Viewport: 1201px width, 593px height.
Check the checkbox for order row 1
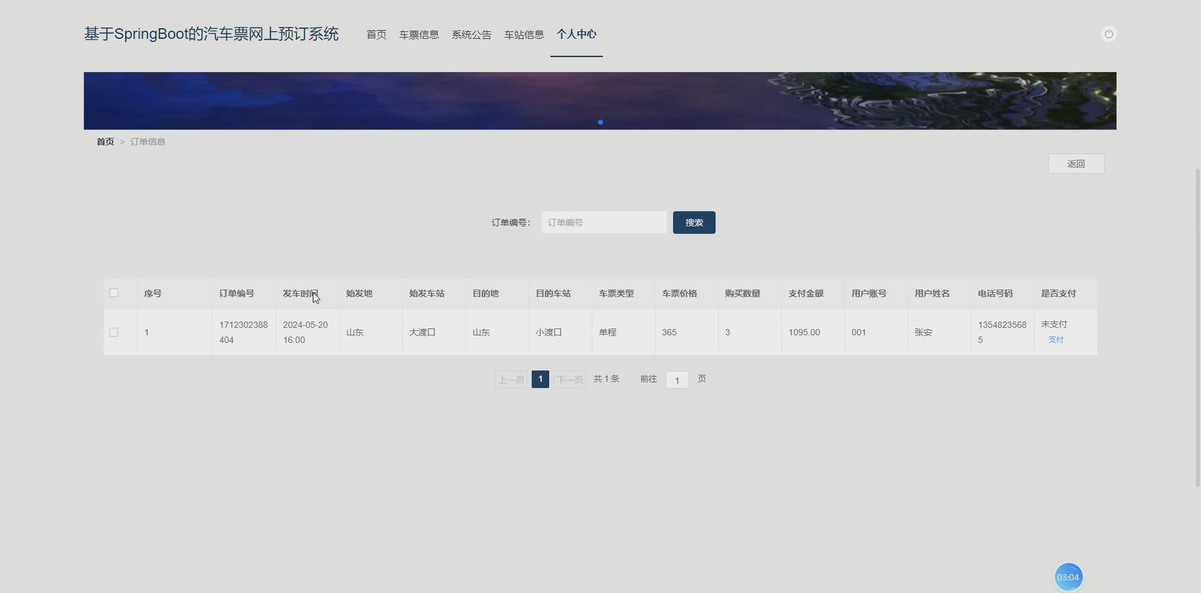pyautogui.click(x=114, y=332)
